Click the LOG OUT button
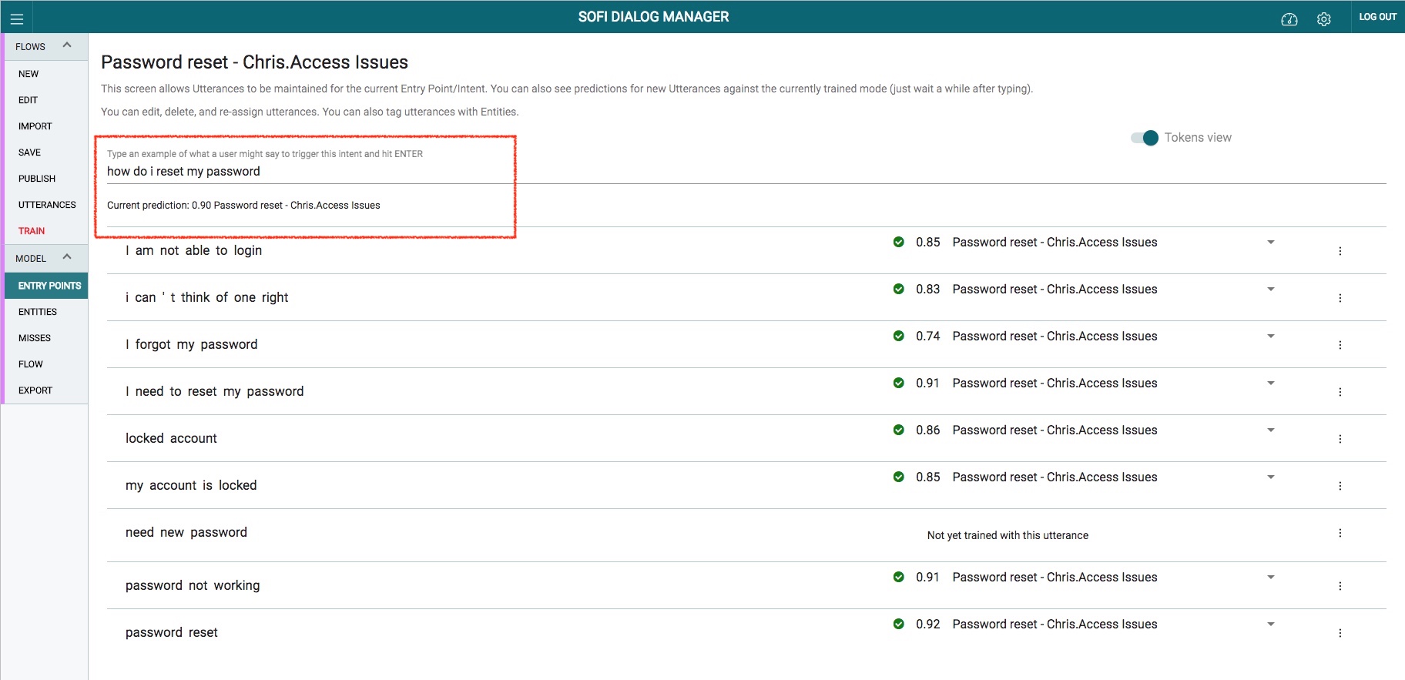The height and width of the screenshot is (680, 1405). point(1377,17)
